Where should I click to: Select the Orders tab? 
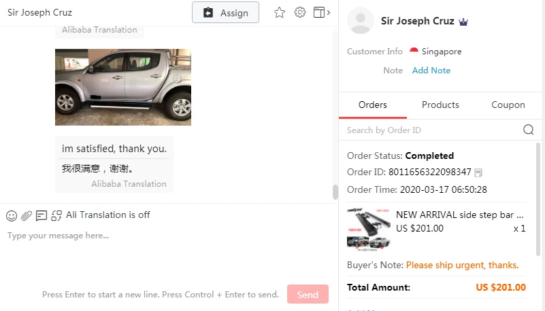tap(373, 105)
